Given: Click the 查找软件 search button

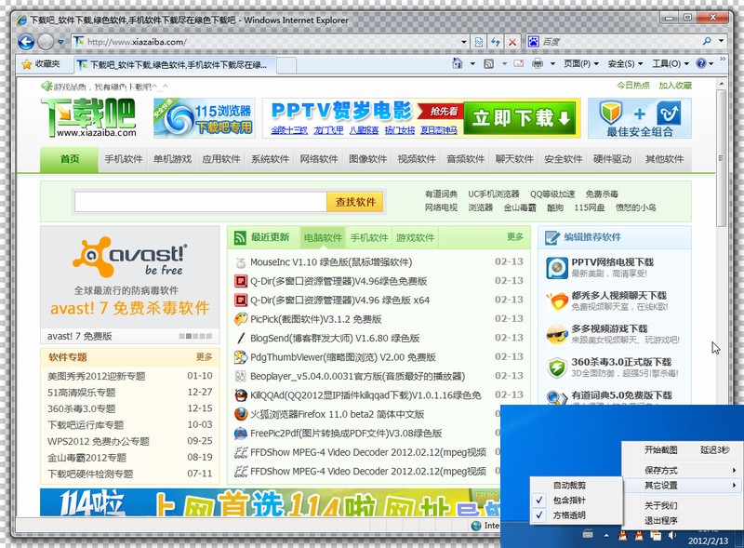Looking at the screenshot, I should pos(355,202).
